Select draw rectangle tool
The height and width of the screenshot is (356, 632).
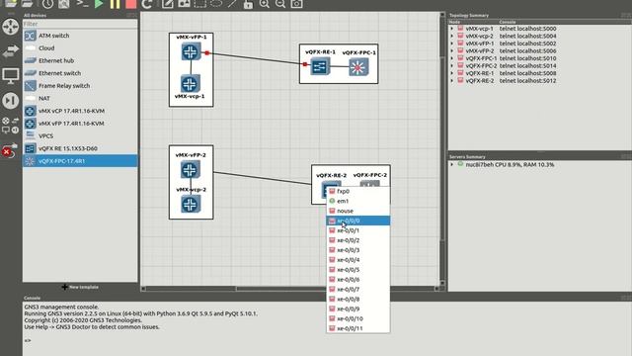coord(199,4)
